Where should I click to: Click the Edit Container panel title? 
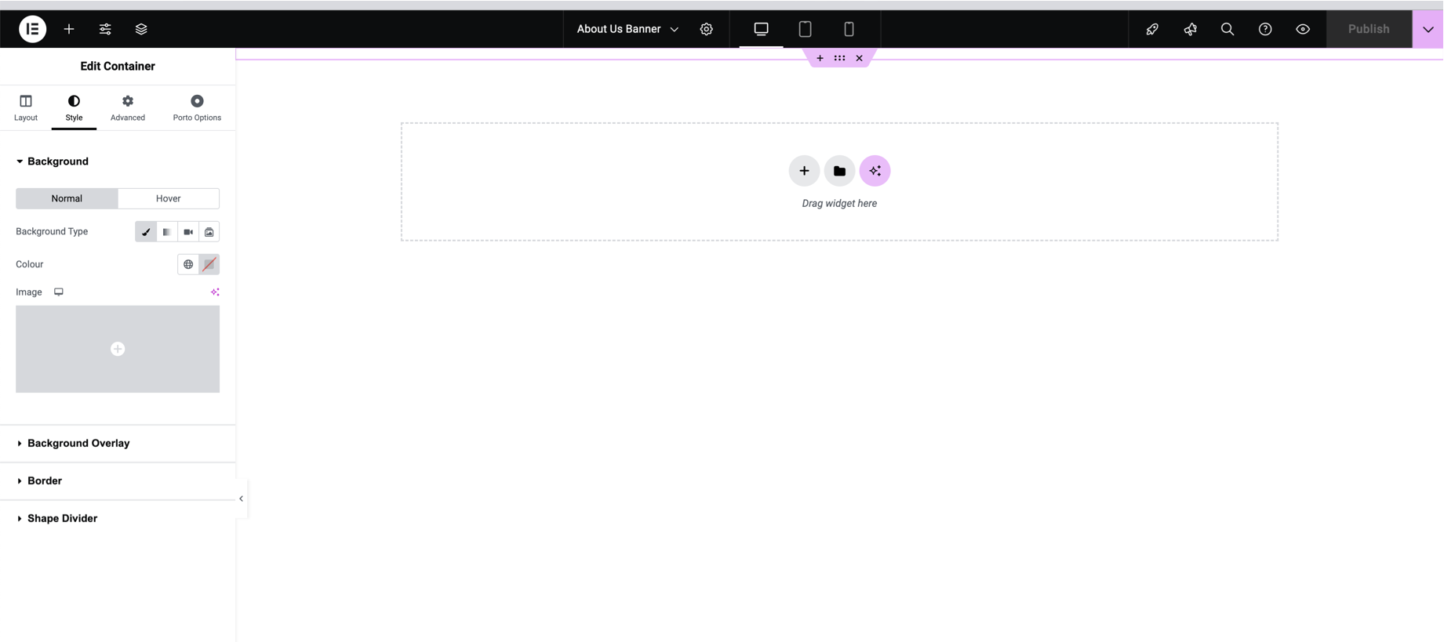[x=118, y=67]
